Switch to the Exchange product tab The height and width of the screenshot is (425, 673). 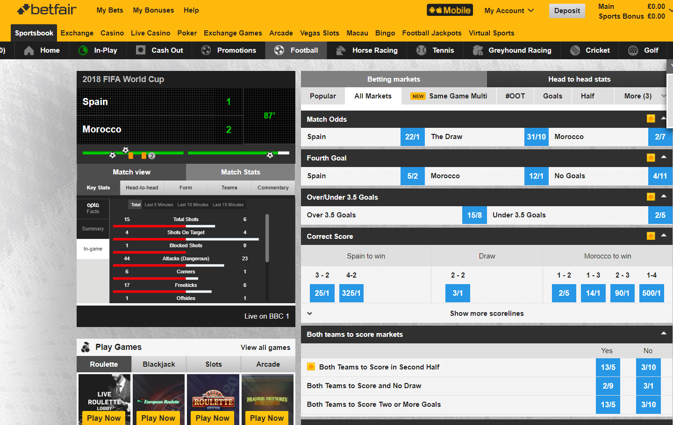tap(77, 33)
